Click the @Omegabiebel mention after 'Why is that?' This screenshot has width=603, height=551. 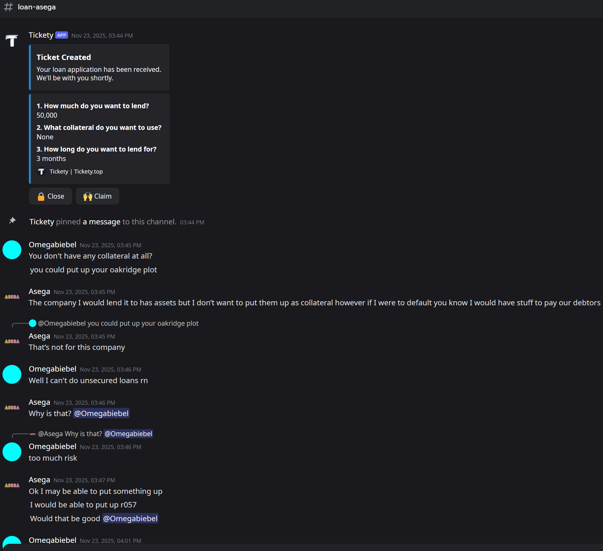pyautogui.click(x=101, y=414)
